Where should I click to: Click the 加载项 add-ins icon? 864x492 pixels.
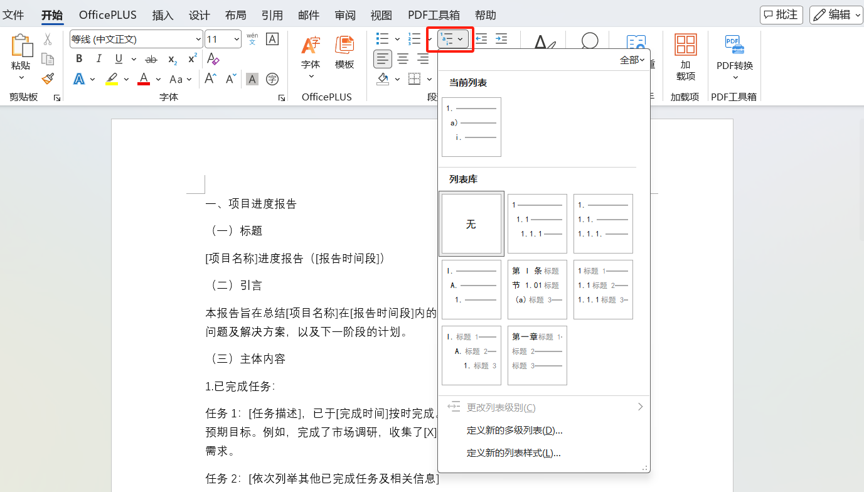(x=686, y=58)
